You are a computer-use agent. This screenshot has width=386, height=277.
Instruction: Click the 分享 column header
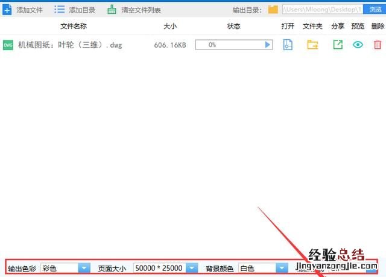(338, 26)
